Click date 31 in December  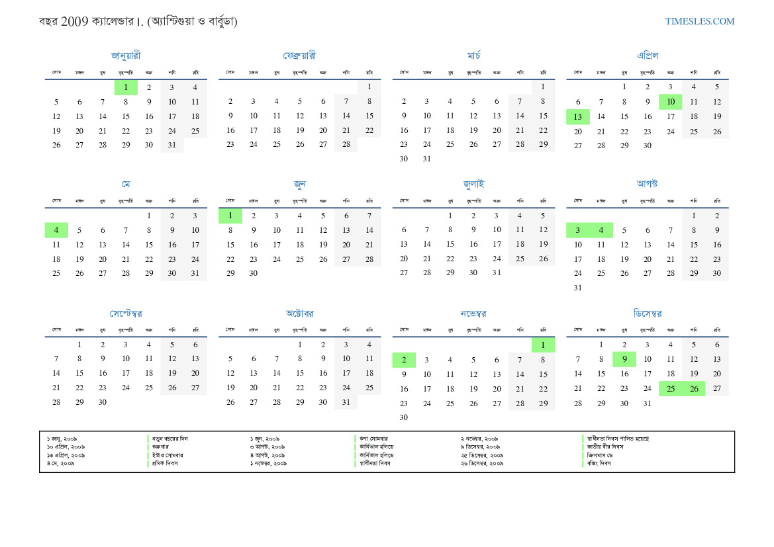(647, 403)
